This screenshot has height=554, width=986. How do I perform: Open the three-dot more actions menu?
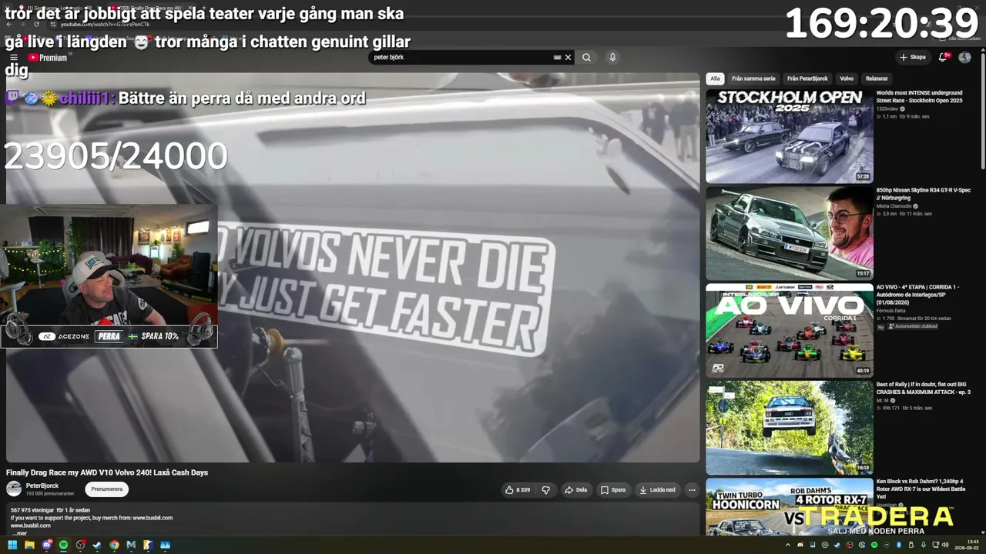[x=692, y=489]
